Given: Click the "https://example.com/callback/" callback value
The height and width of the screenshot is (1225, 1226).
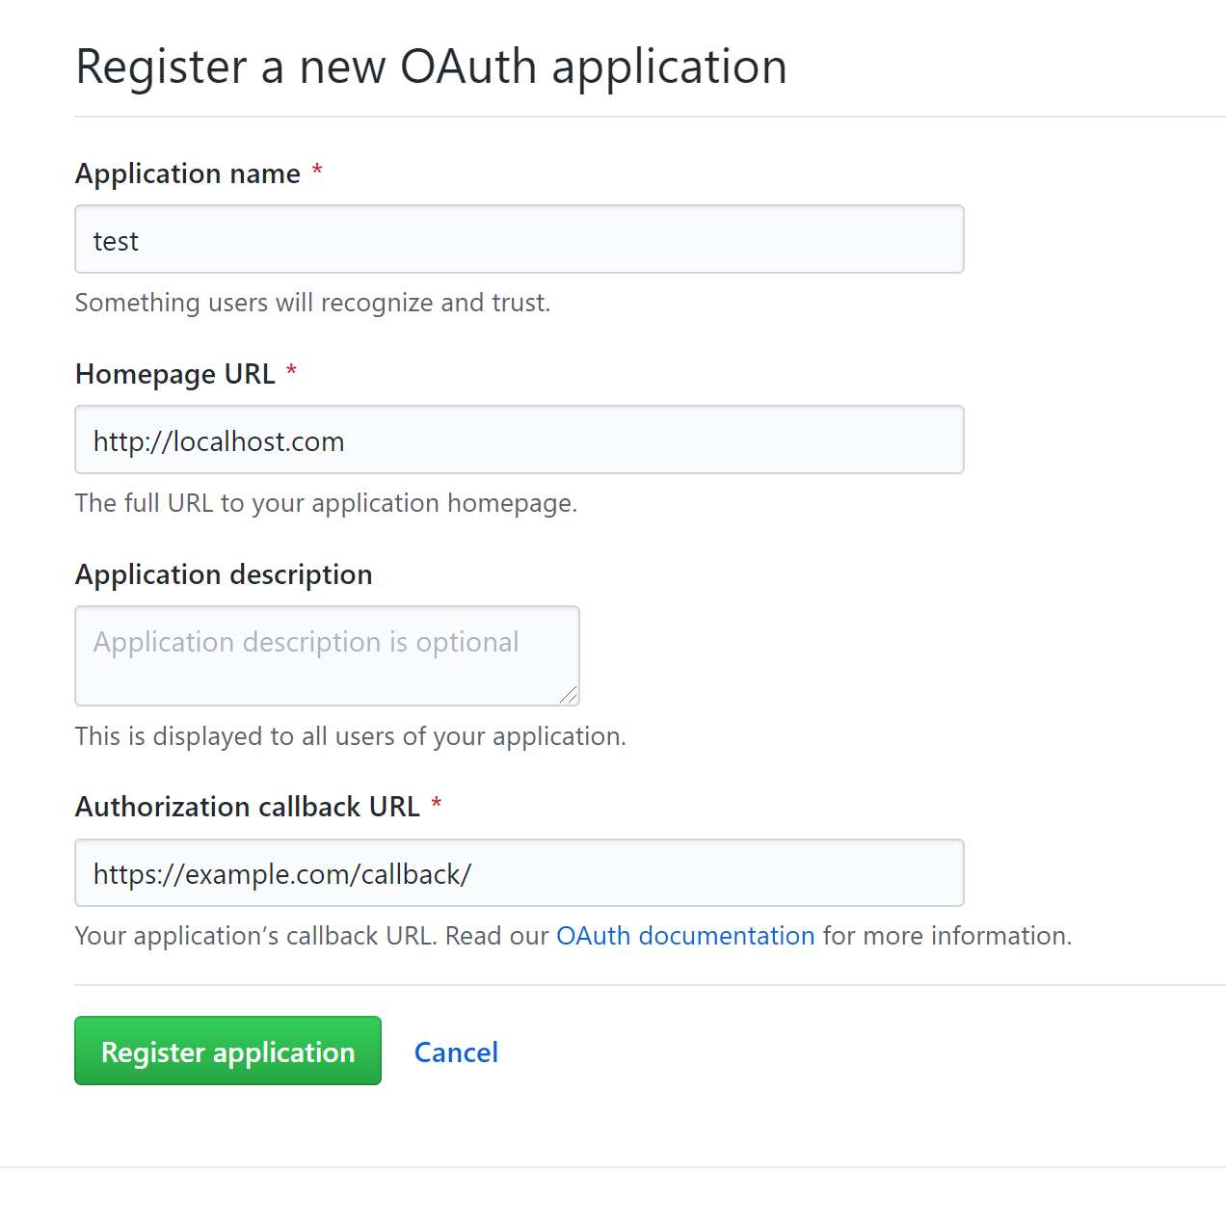Looking at the screenshot, I should click(x=282, y=873).
